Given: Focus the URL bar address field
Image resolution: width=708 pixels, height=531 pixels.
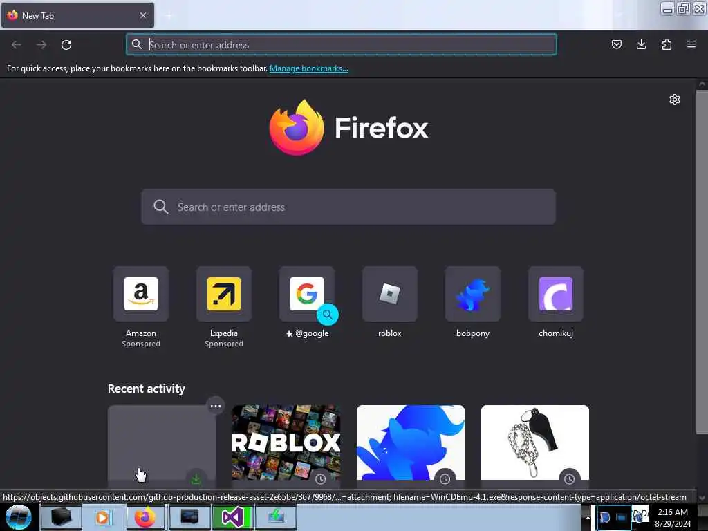Looking at the screenshot, I should point(342,45).
